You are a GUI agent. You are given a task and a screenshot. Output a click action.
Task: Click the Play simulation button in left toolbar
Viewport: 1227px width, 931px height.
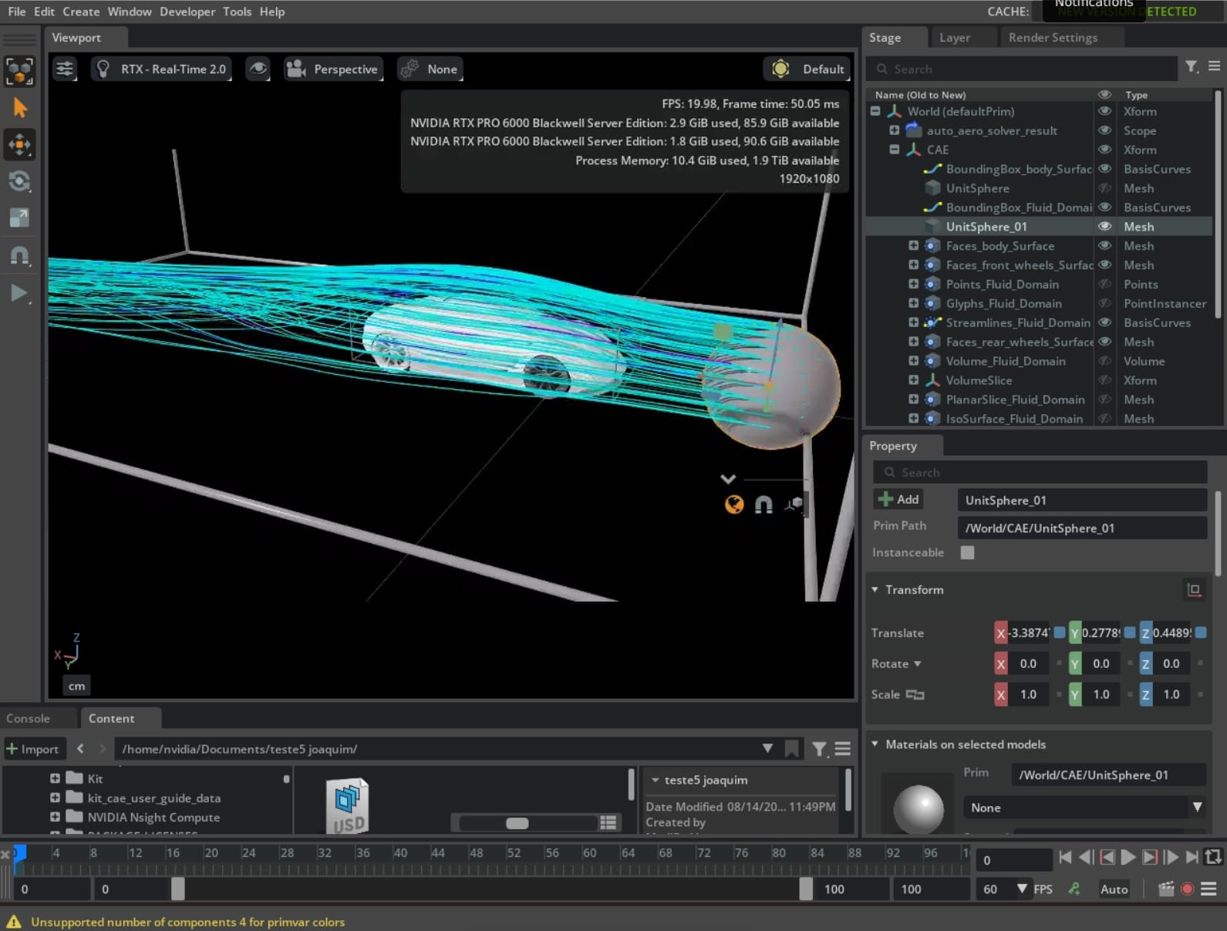click(x=19, y=292)
